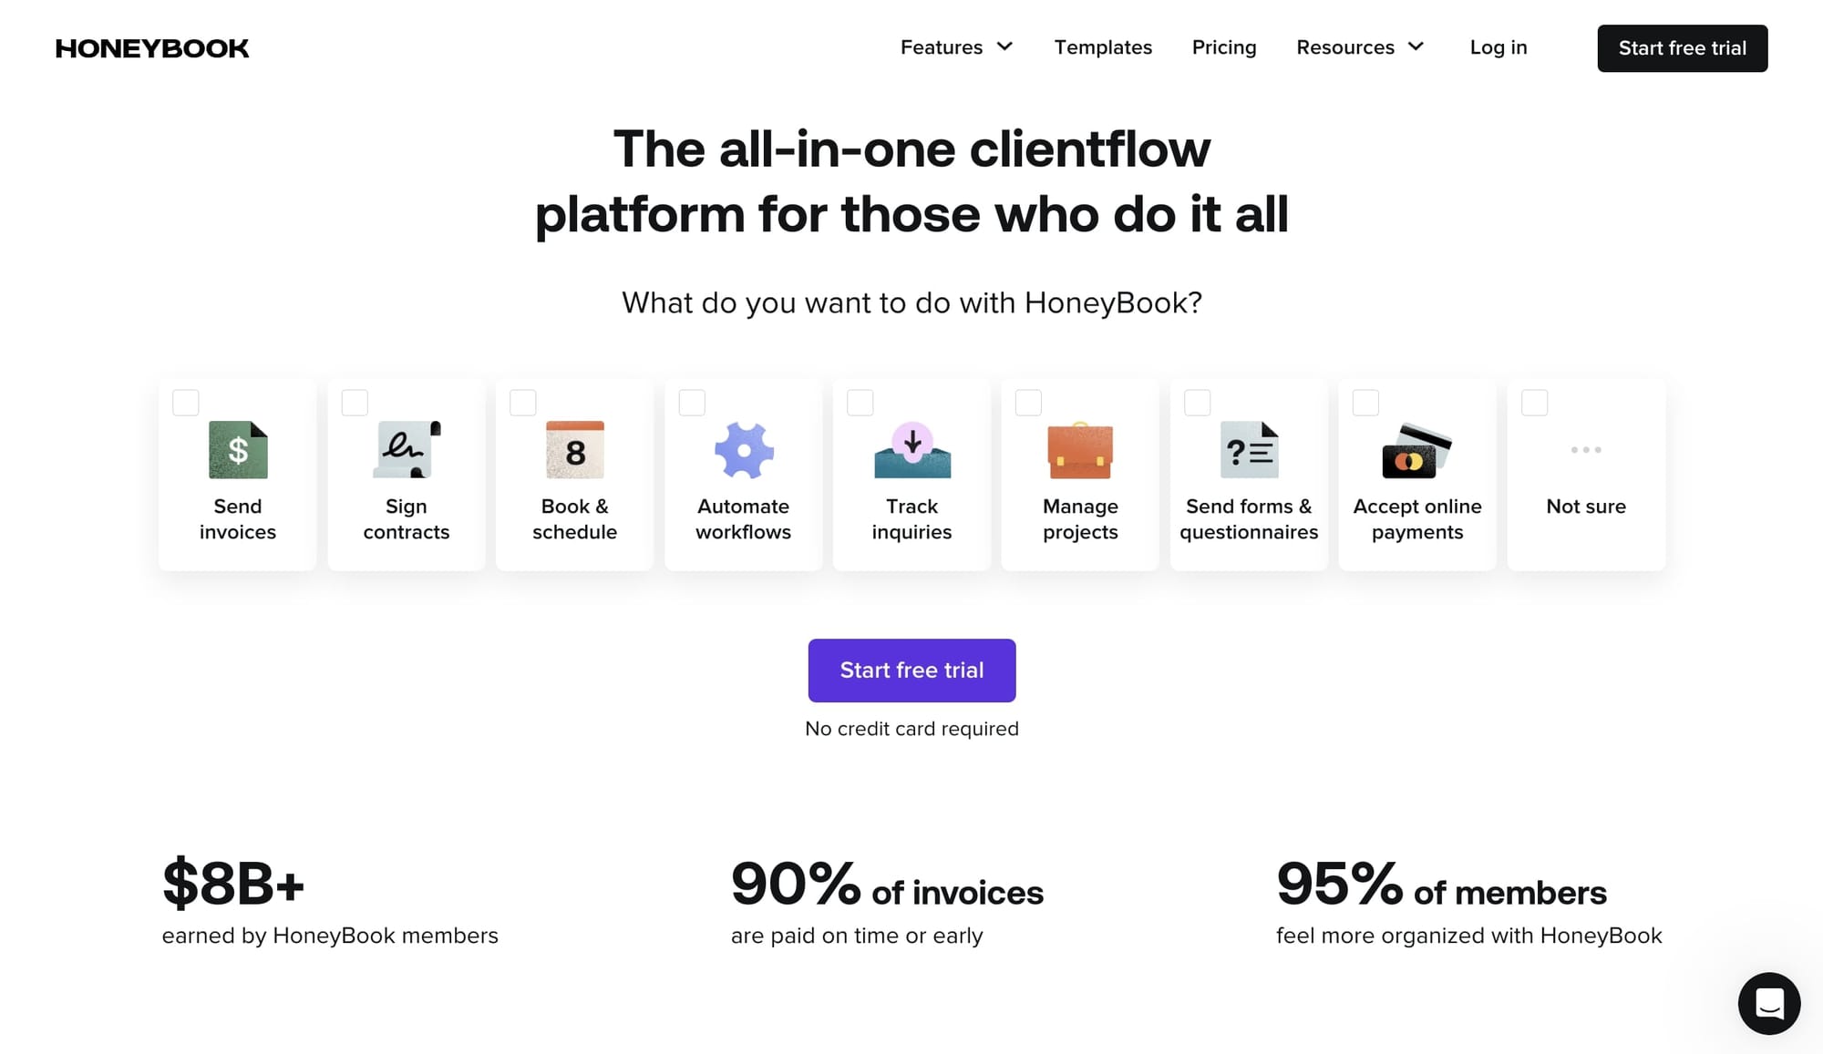Click the orange briefcase Manage projects icon

(1080, 450)
